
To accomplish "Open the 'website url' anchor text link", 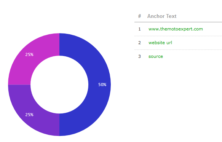I will pyautogui.click(x=160, y=43).
